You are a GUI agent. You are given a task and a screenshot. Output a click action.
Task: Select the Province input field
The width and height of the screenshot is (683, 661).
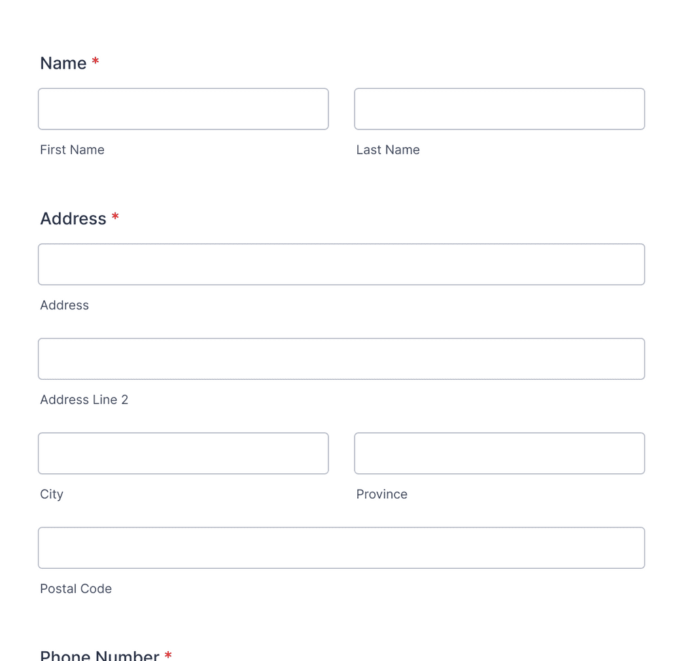499,453
